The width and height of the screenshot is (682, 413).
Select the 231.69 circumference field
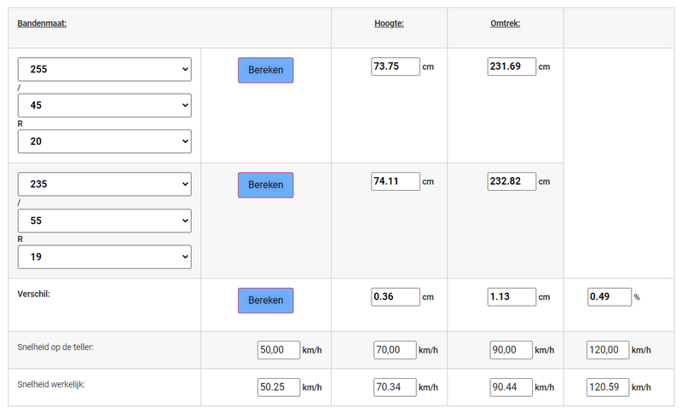click(x=511, y=66)
